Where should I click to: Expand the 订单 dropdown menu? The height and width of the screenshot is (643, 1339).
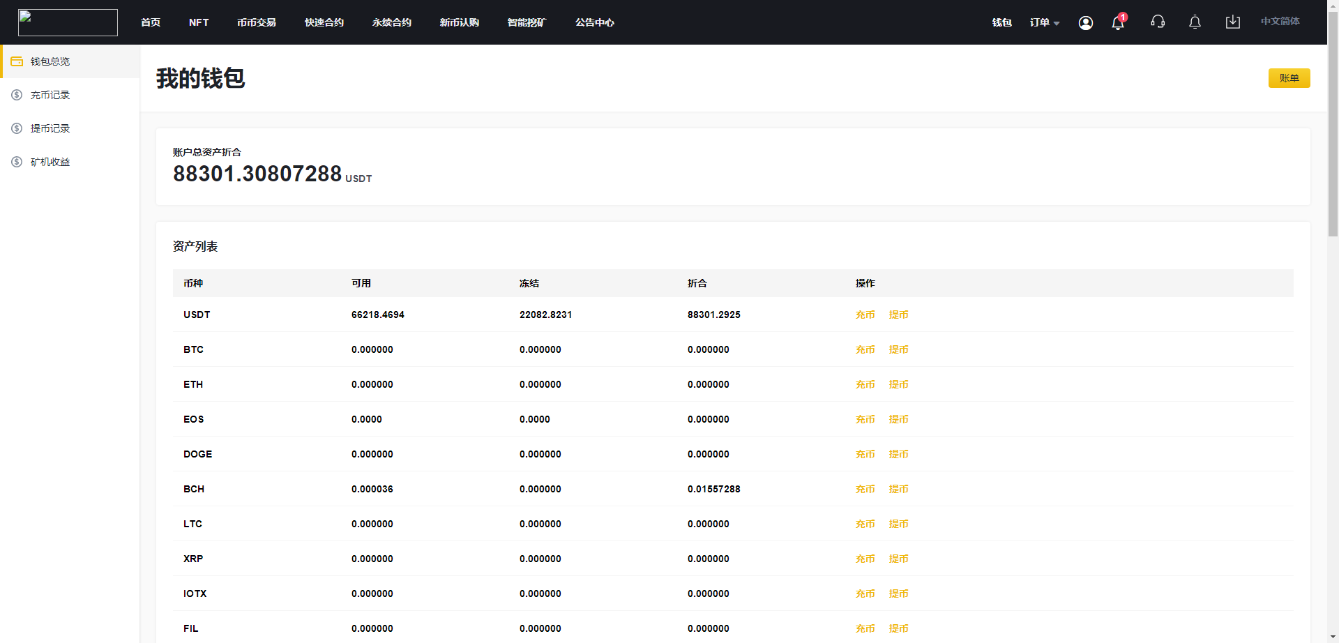(x=1044, y=22)
